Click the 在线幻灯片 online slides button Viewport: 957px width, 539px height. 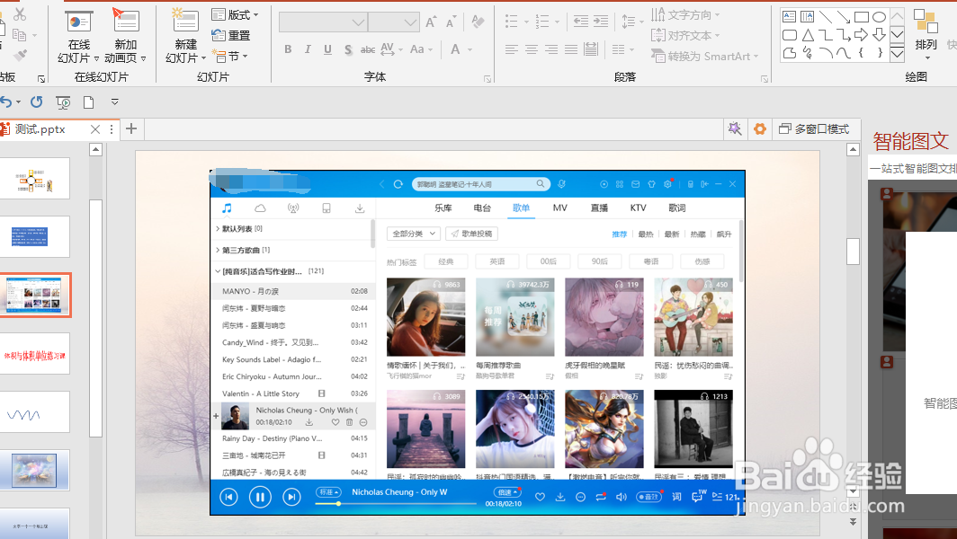[x=79, y=37]
